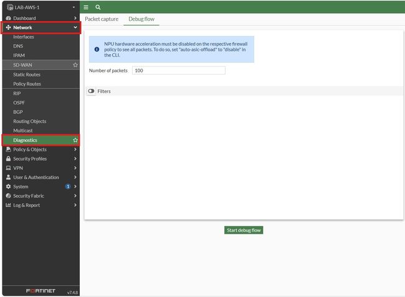This screenshot has height=297, width=405.
Task: Click the System notification badge
Action: (68, 186)
